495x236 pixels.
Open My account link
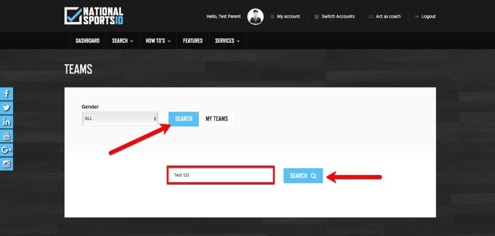tap(288, 16)
